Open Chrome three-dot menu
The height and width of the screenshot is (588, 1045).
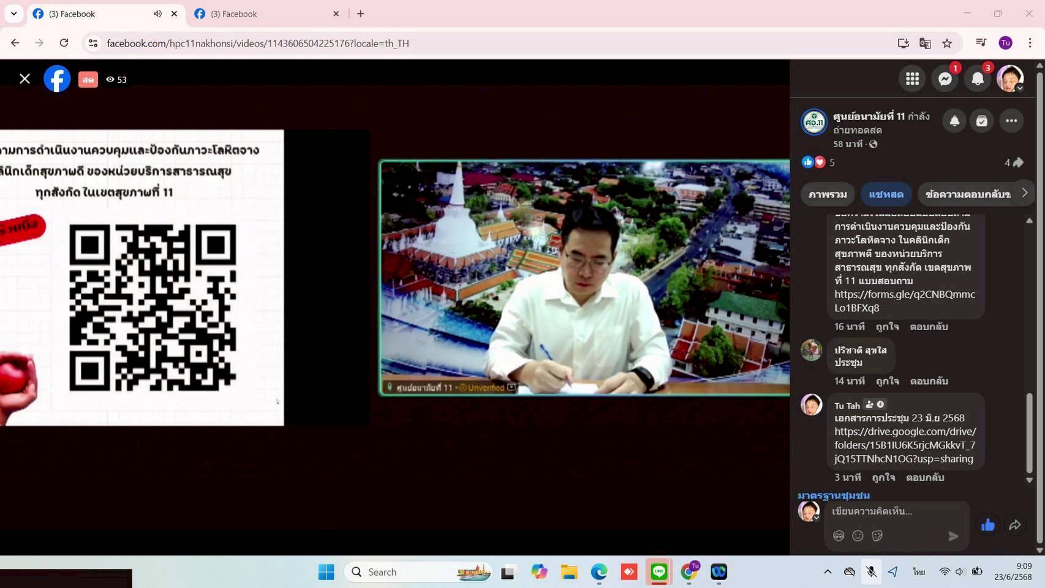click(1030, 43)
